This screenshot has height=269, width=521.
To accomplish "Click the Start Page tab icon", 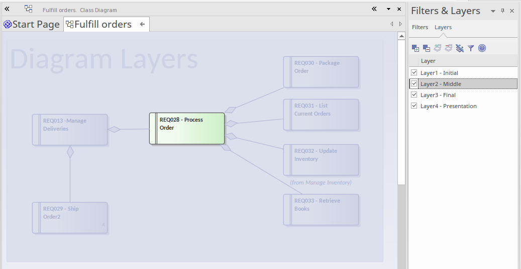I will tap(8, 24).
